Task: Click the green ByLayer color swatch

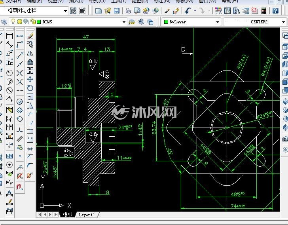Action: (166, 22)
